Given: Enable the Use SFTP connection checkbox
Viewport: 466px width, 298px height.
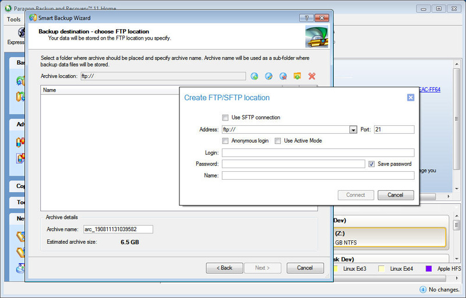Looking at the screenshot, I should (x=225, y=118).
